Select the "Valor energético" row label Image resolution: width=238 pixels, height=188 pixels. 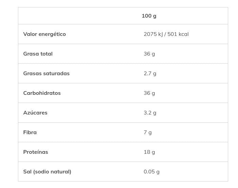(44, 34)
